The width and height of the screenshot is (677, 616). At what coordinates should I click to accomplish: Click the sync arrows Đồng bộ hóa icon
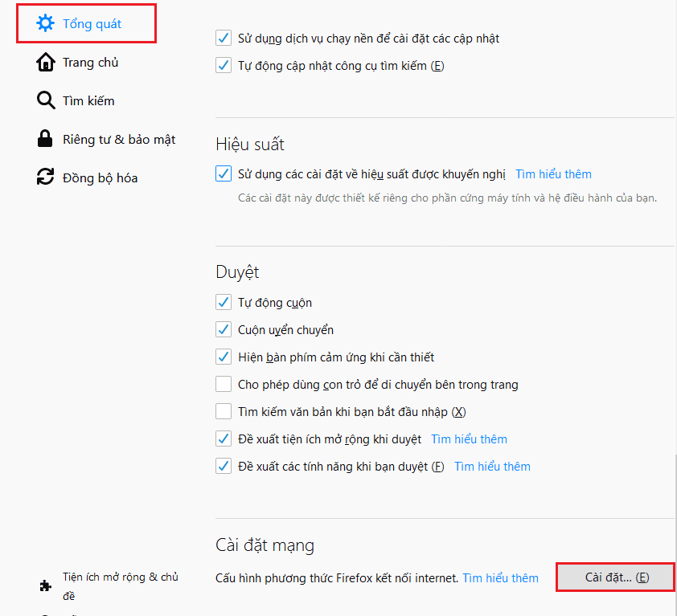pos(46,177)
